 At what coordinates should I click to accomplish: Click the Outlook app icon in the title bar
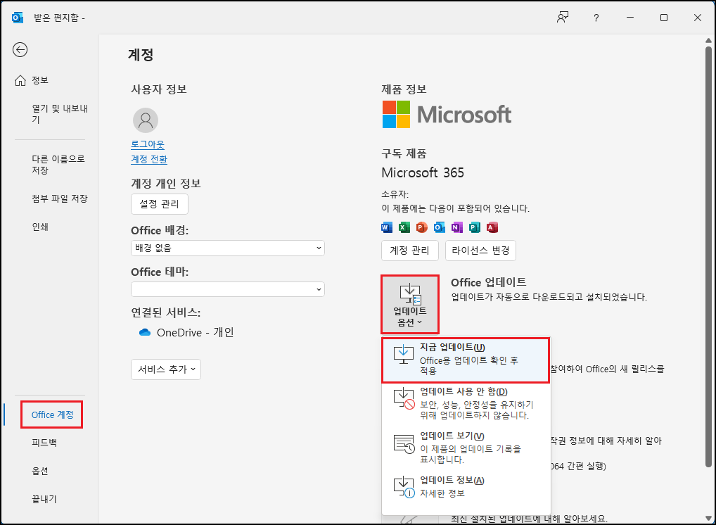point(18,18)
